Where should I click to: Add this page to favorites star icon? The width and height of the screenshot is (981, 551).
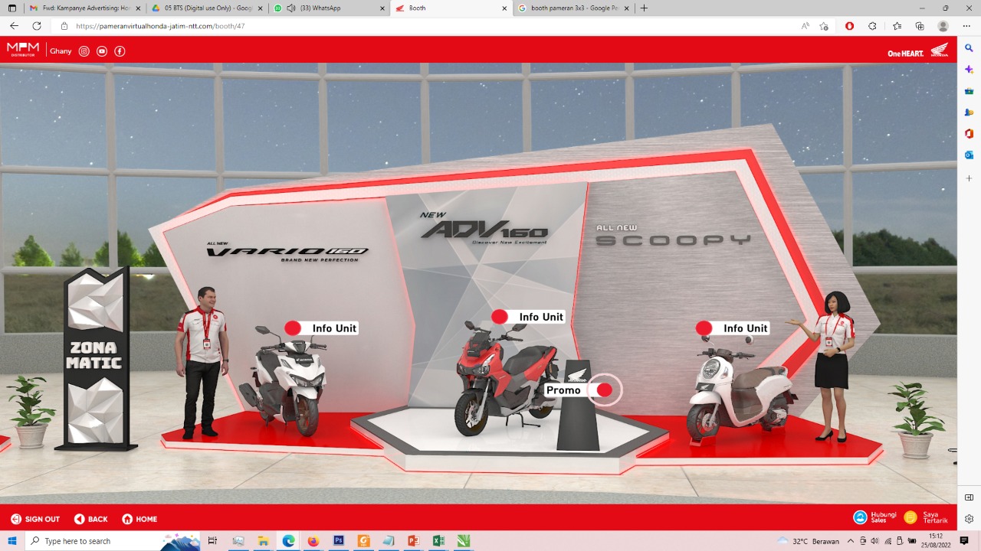tap(824, 26)
